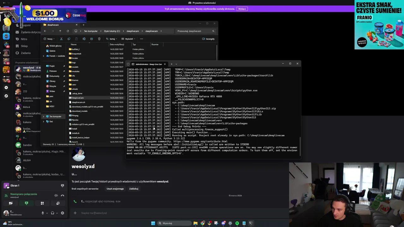The image size is (404, 227).
Task: Open Spotify from the taskbar
Action: pyautogui.click(x=237, y=223)
